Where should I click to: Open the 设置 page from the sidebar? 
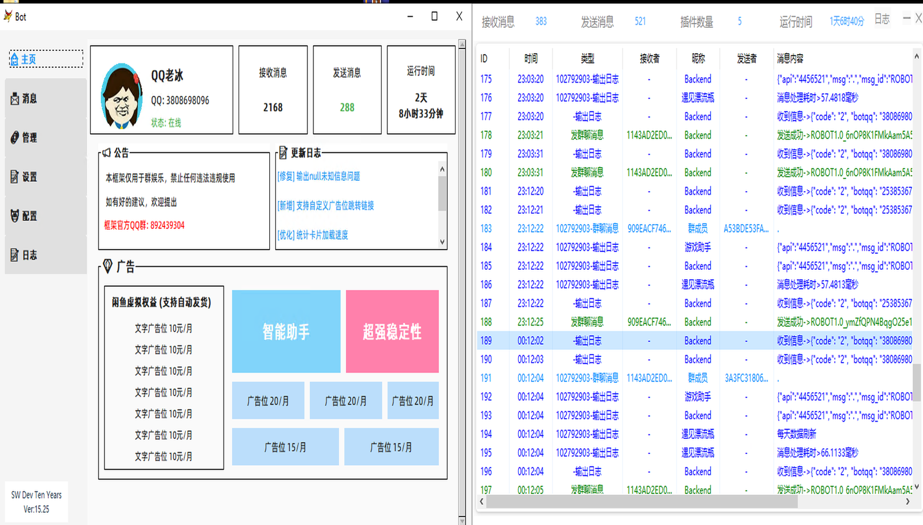click(14, 177)
